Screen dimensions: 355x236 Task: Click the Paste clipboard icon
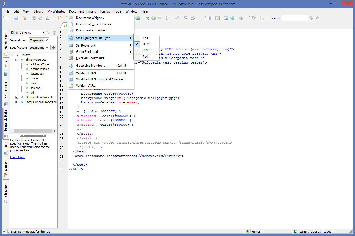click(x=60, y=18)
